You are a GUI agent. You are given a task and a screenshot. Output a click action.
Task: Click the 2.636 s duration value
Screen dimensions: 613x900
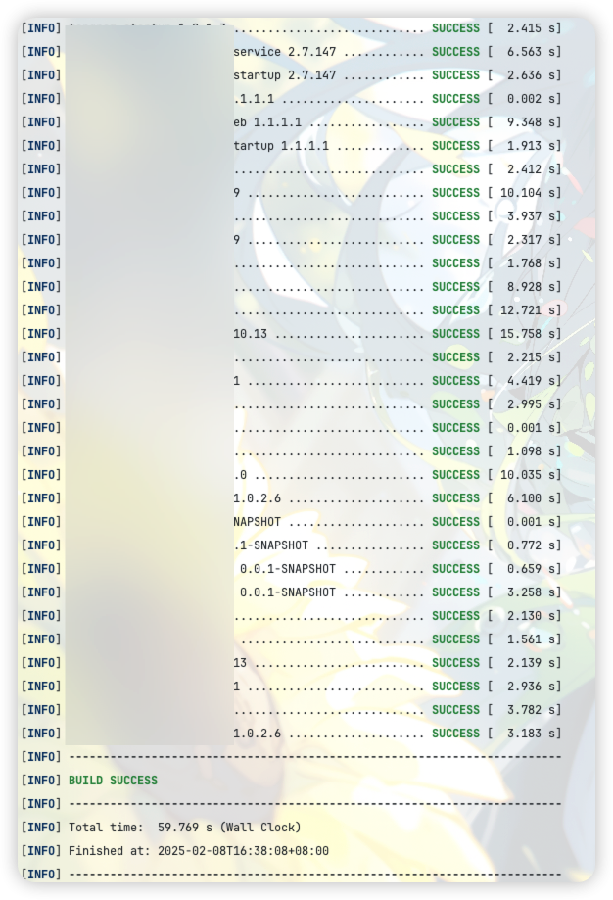(x=531, y=75)
